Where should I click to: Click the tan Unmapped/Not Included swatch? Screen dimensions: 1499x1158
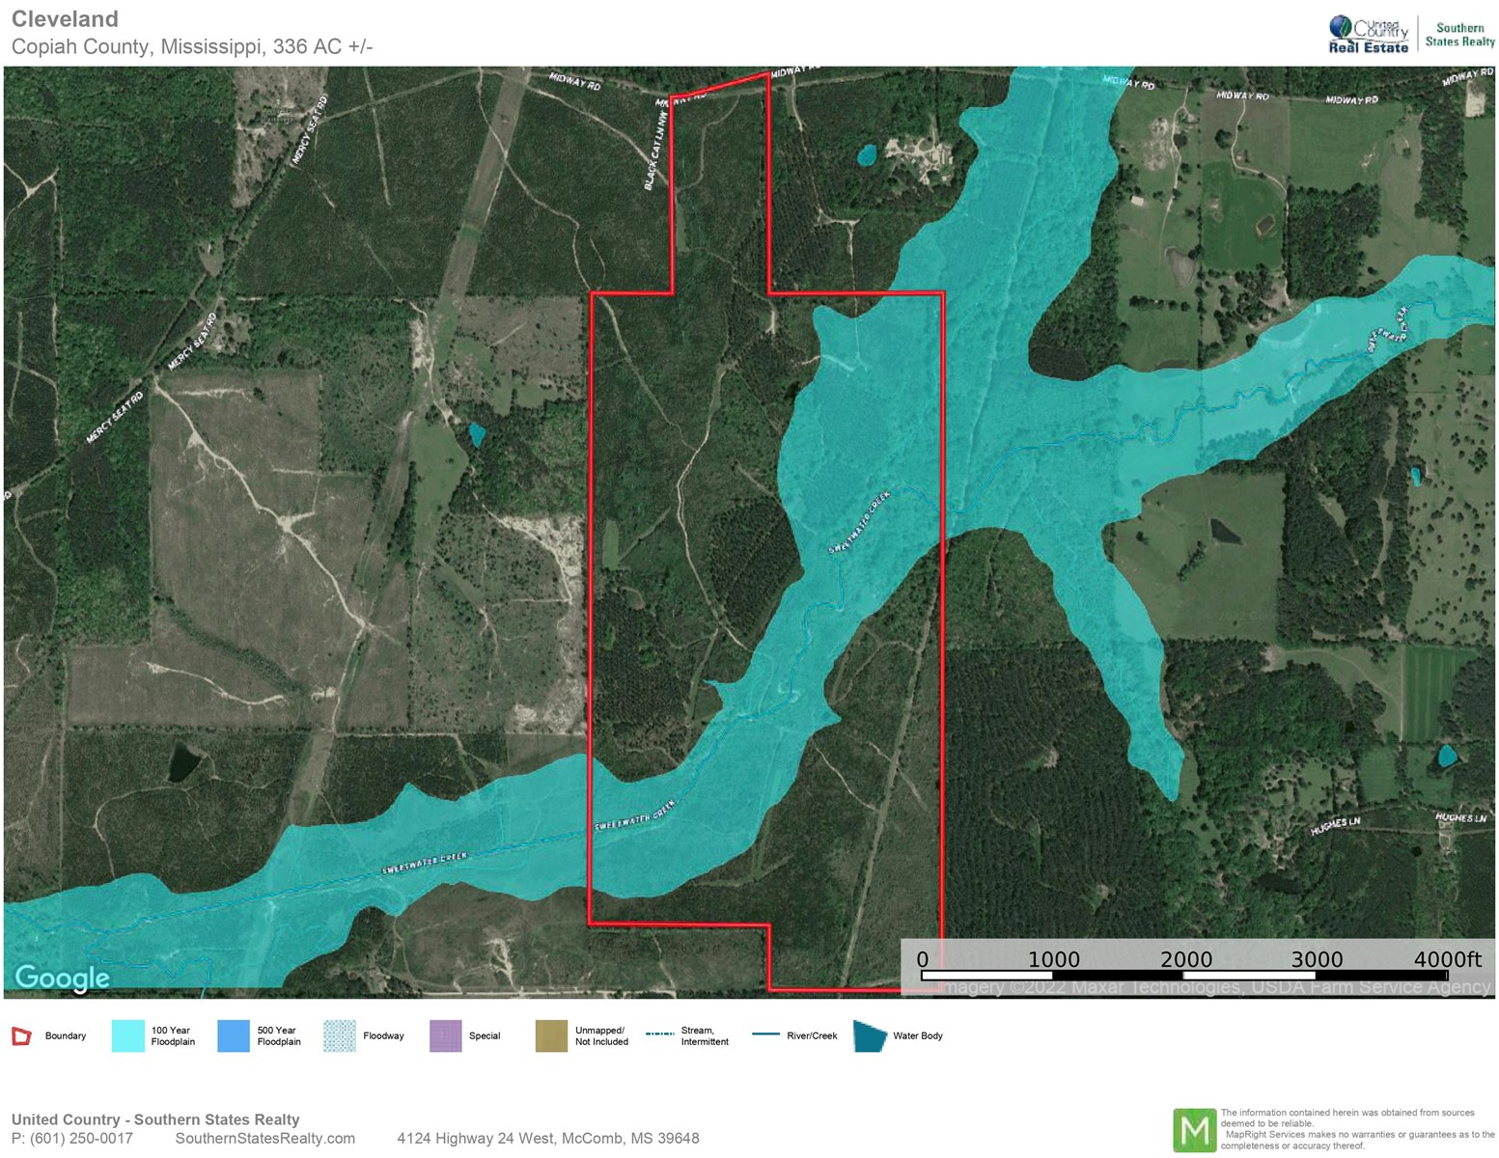552,1036
